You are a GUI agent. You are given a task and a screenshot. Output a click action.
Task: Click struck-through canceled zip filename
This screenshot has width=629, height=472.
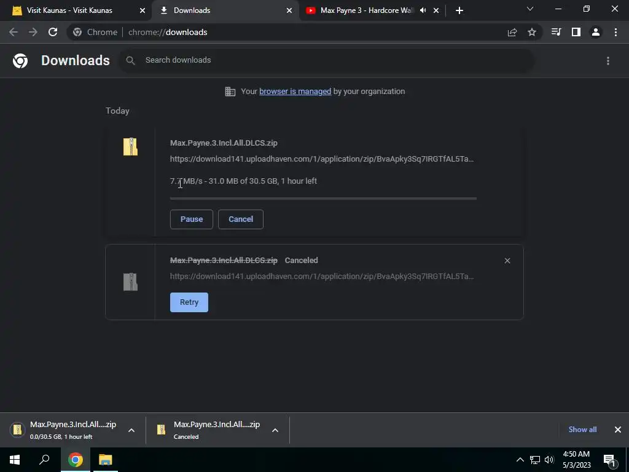[x=224, y=261]
